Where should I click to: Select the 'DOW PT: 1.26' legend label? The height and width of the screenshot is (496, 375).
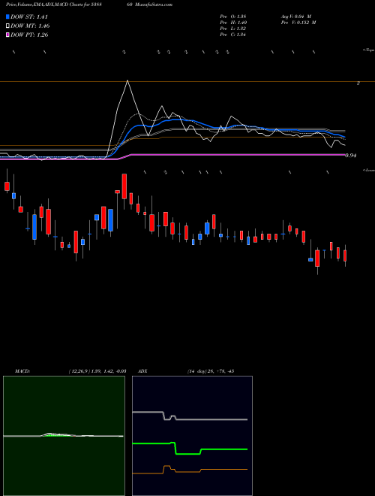pyautogui.click(x=29, y=35)
